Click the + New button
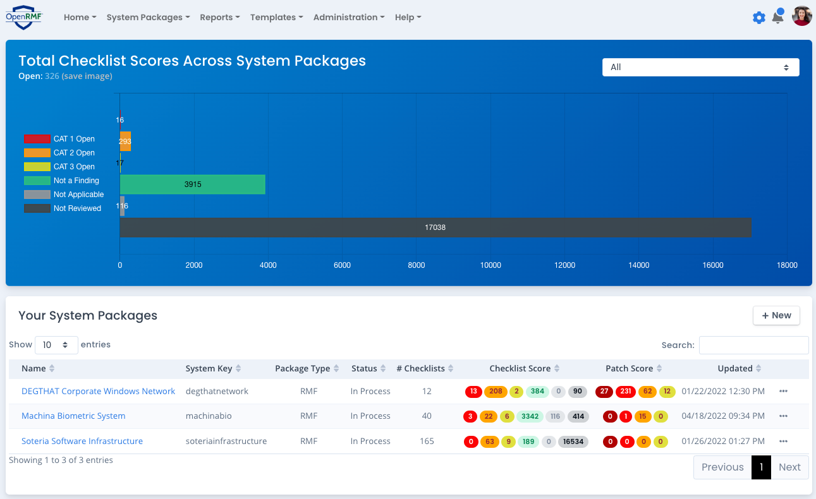The image size is (816, 499). point(776,315)
